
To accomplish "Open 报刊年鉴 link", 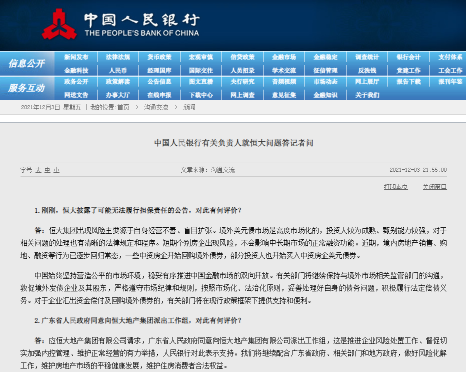I will pyautogui.click(x=450, y=82).
